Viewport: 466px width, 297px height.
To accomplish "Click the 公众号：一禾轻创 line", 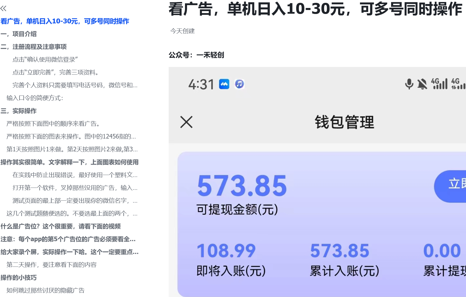I will (196, 55).
